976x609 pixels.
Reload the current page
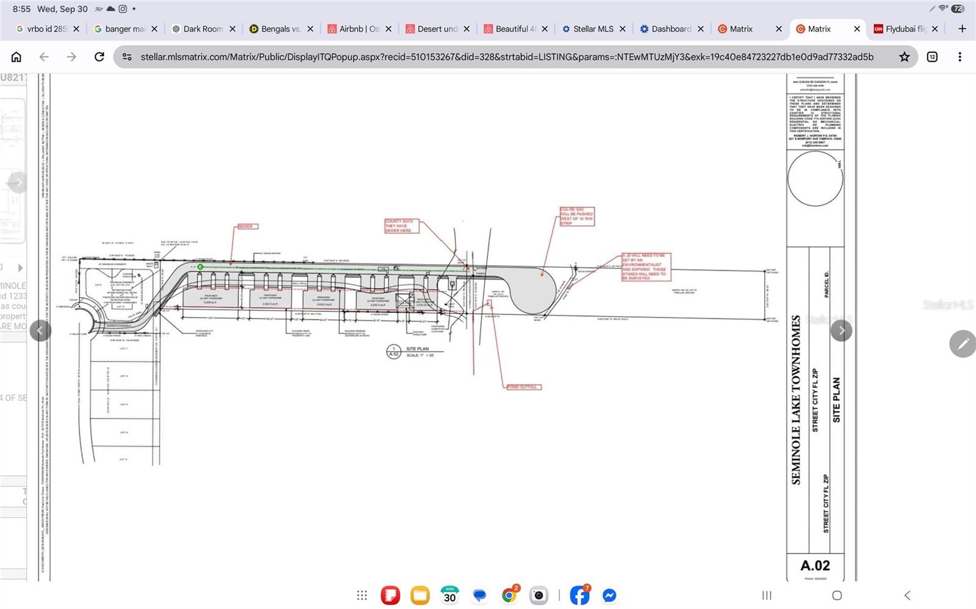(99, 57)
